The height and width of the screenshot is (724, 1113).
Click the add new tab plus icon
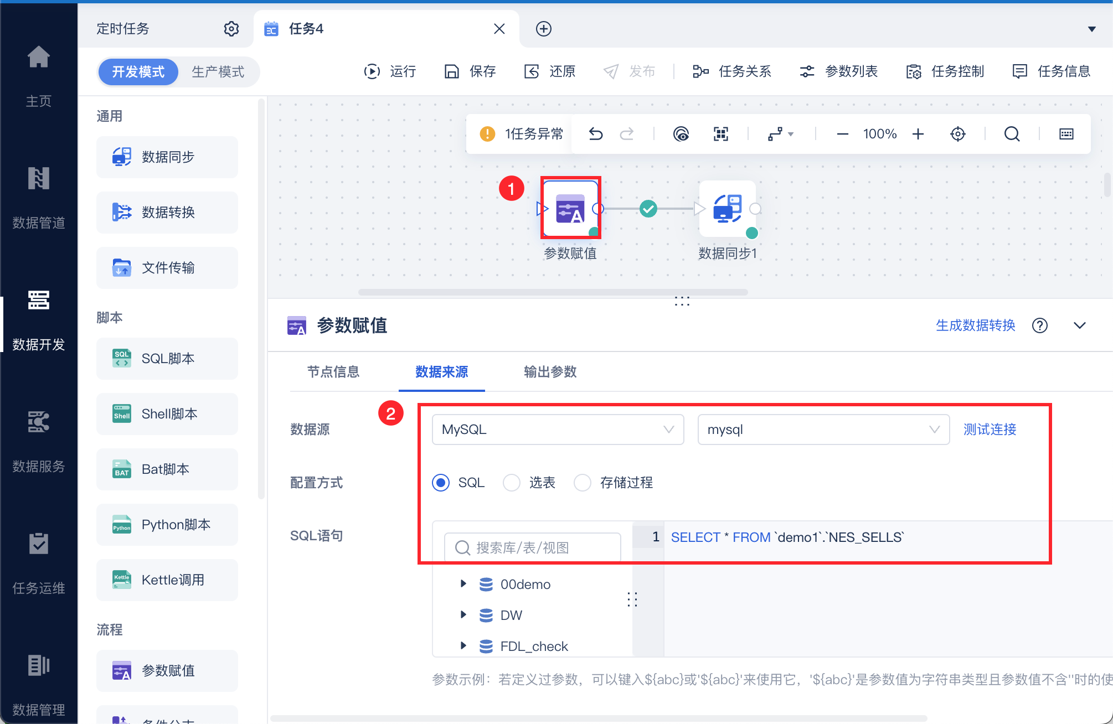543,29
